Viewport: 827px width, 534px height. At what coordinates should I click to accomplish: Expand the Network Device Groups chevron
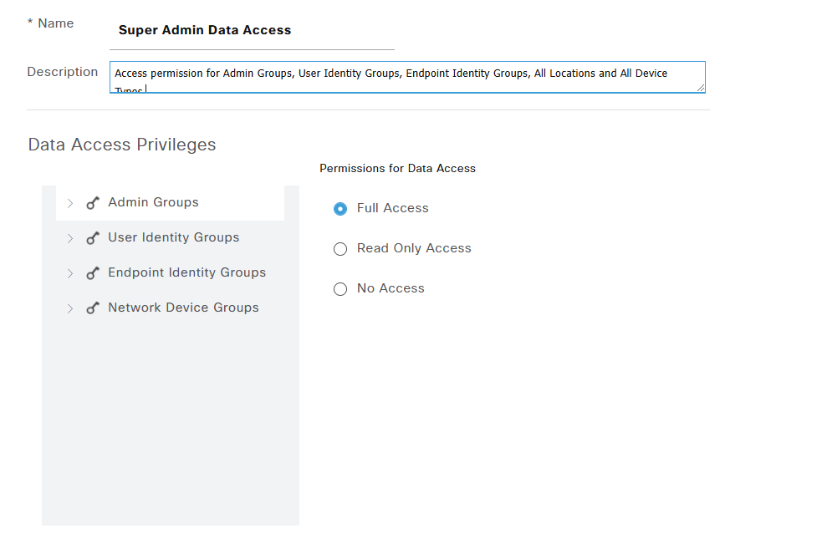coord(70,308)
